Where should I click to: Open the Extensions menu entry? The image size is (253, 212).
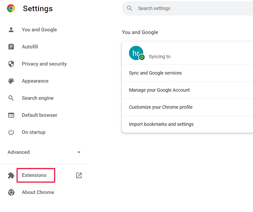click(34, 175)
